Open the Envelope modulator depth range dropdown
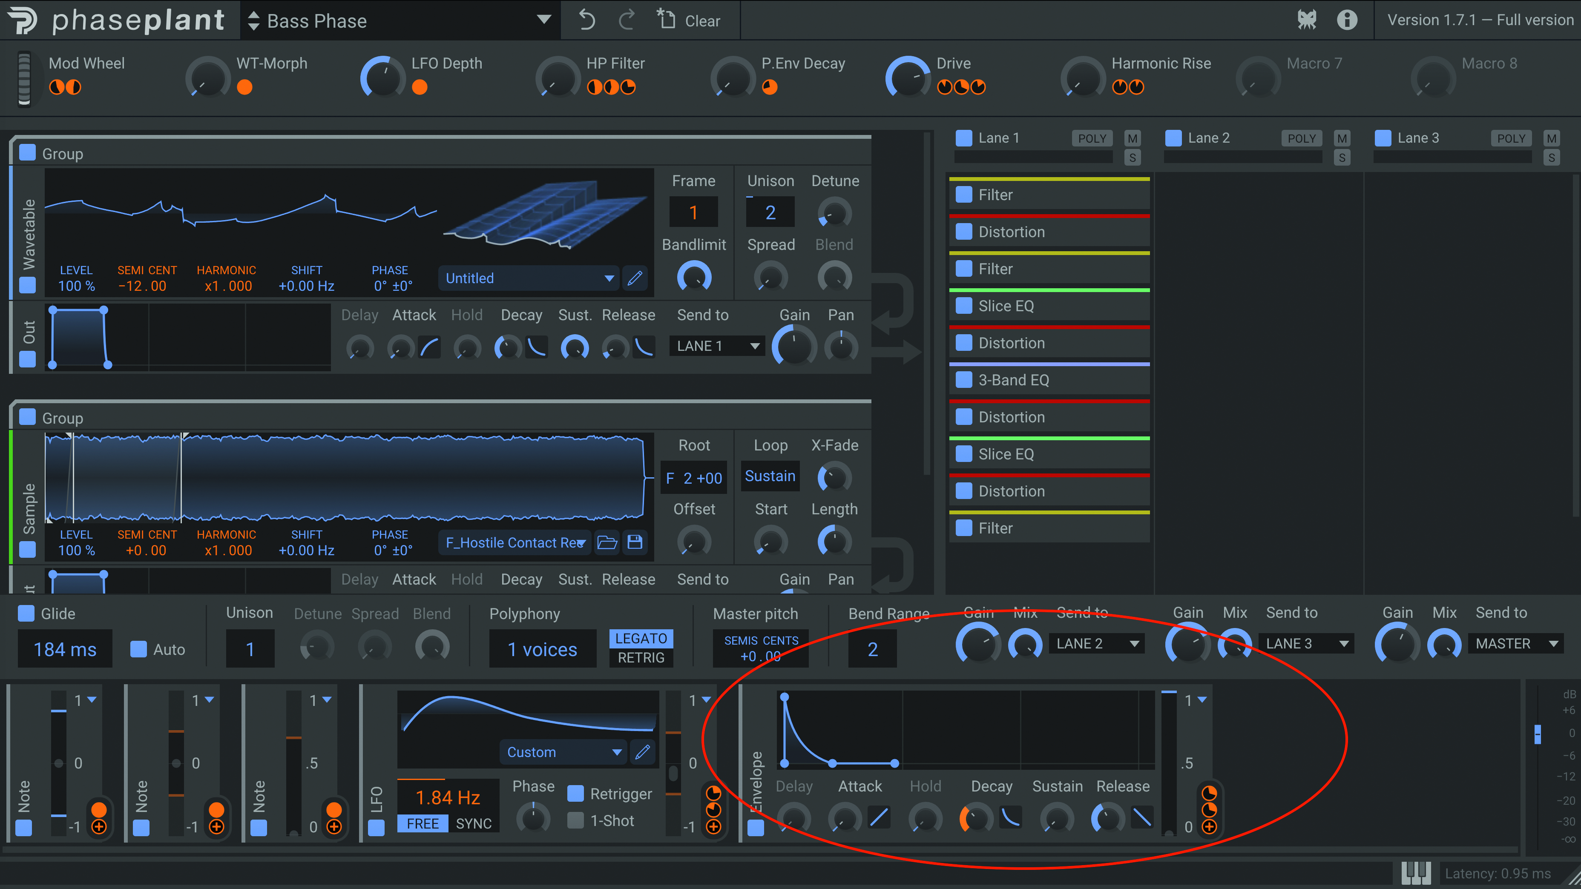Screen dimensions: 1581x889 click(1202, 700)
